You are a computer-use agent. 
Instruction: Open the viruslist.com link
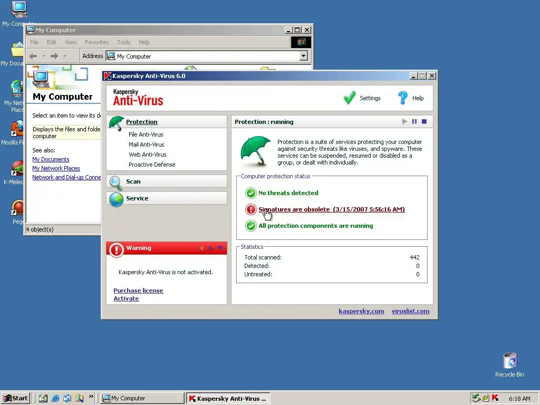coord(410,311)
